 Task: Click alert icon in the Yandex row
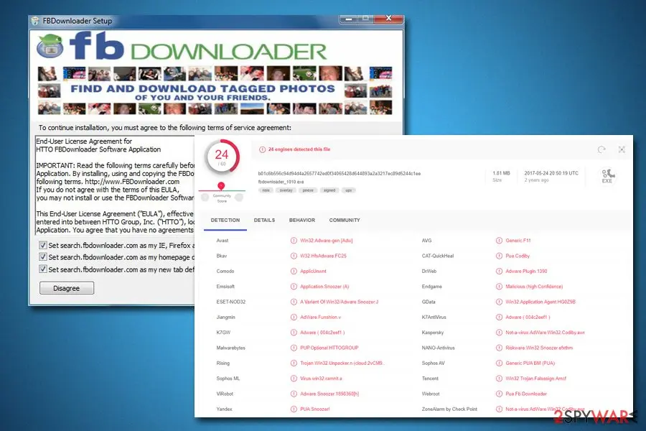pyautogui.click(x=294, y=409)
